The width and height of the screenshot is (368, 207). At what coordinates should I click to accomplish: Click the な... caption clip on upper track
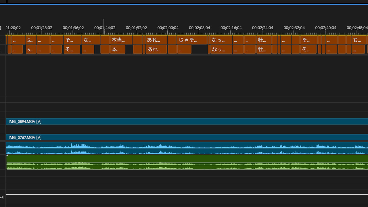pos(91,40)
